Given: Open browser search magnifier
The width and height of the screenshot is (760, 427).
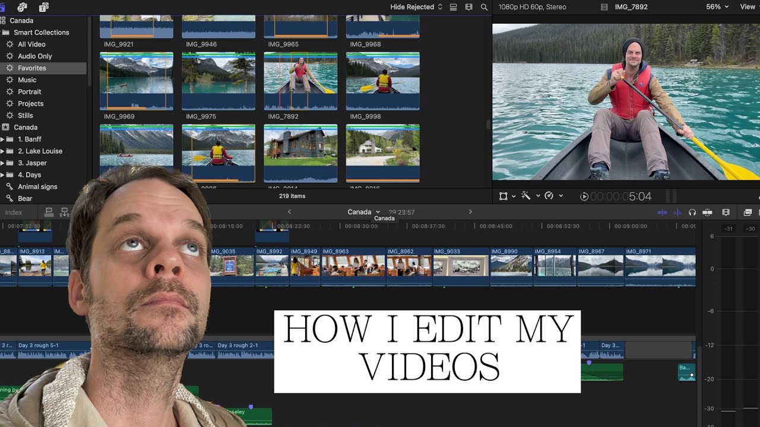Looking at the screenshot, I should point(484,7).
